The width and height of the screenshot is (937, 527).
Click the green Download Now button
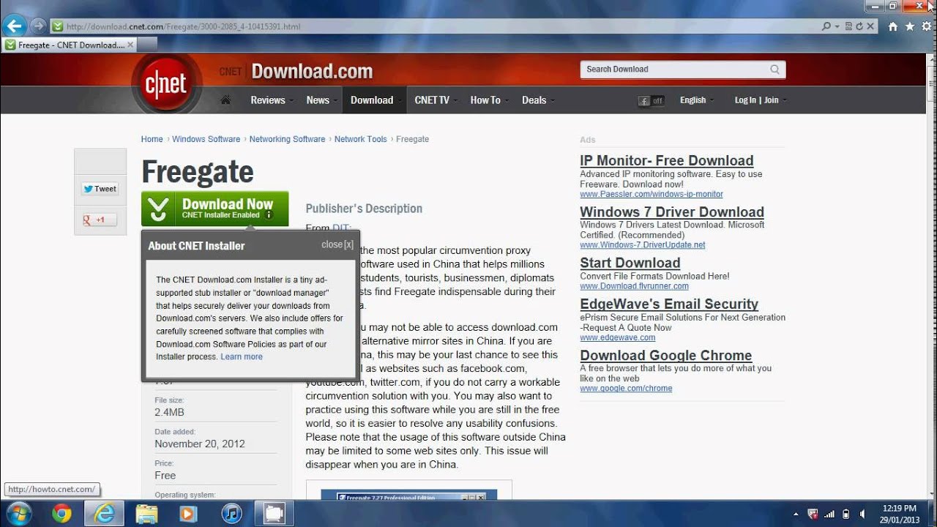214,209
